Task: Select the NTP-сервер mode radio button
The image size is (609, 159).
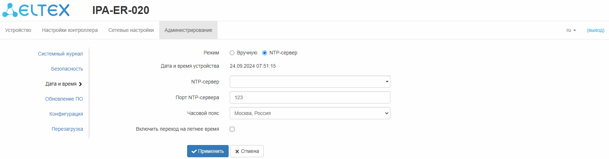Action: [265, 53]
